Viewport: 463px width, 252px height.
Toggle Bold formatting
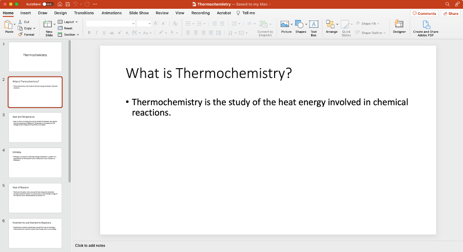click(x=89, y=33)
